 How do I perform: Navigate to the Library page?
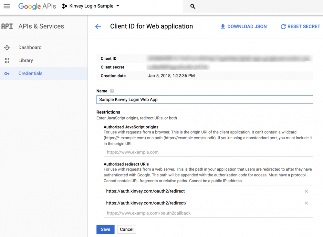click(26, 60)
